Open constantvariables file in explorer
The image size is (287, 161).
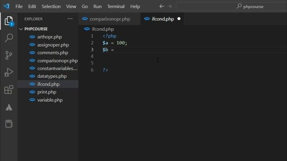pyautogui.click(x=48, y=68)
